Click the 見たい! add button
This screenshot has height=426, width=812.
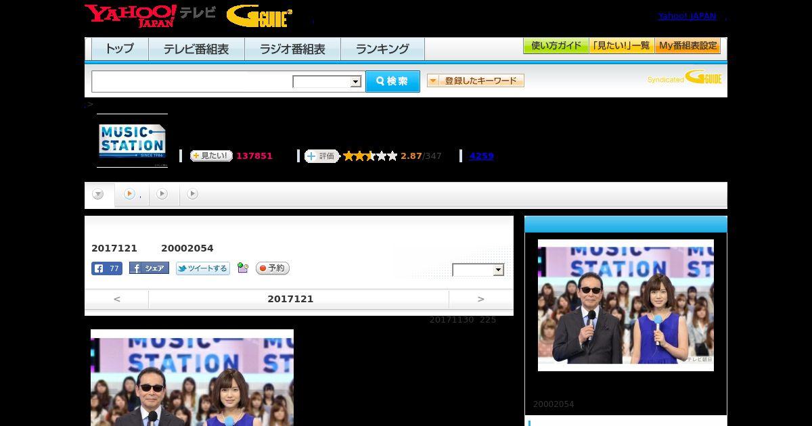tap(211, 156)
